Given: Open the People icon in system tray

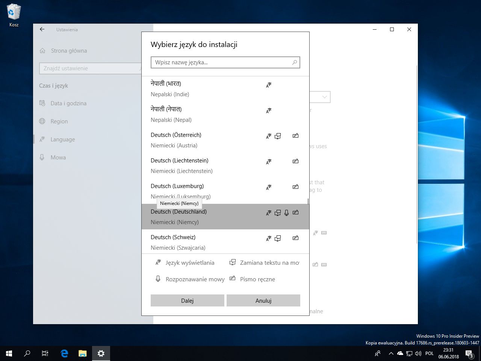Looking at the screenshot, I should pos(378,353).
